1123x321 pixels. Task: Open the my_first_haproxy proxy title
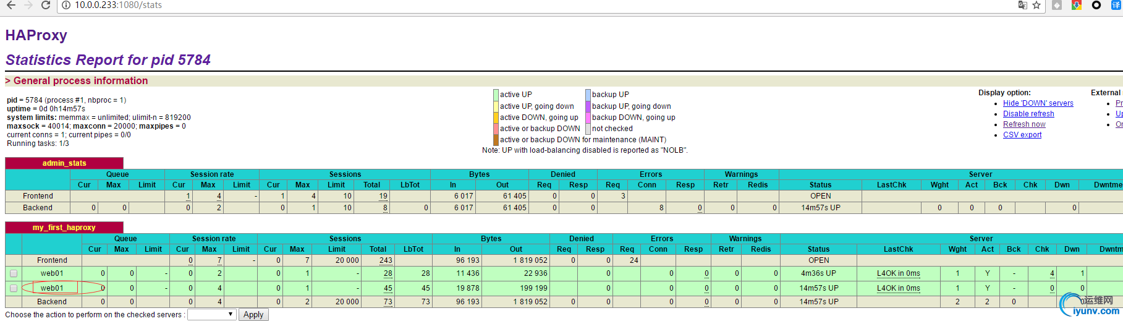pyautogui.click(x=64, y=228)
